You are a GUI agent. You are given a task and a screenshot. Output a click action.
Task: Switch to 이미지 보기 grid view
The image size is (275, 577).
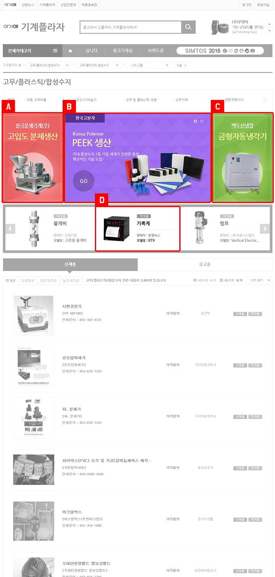(x=205, y=280)
